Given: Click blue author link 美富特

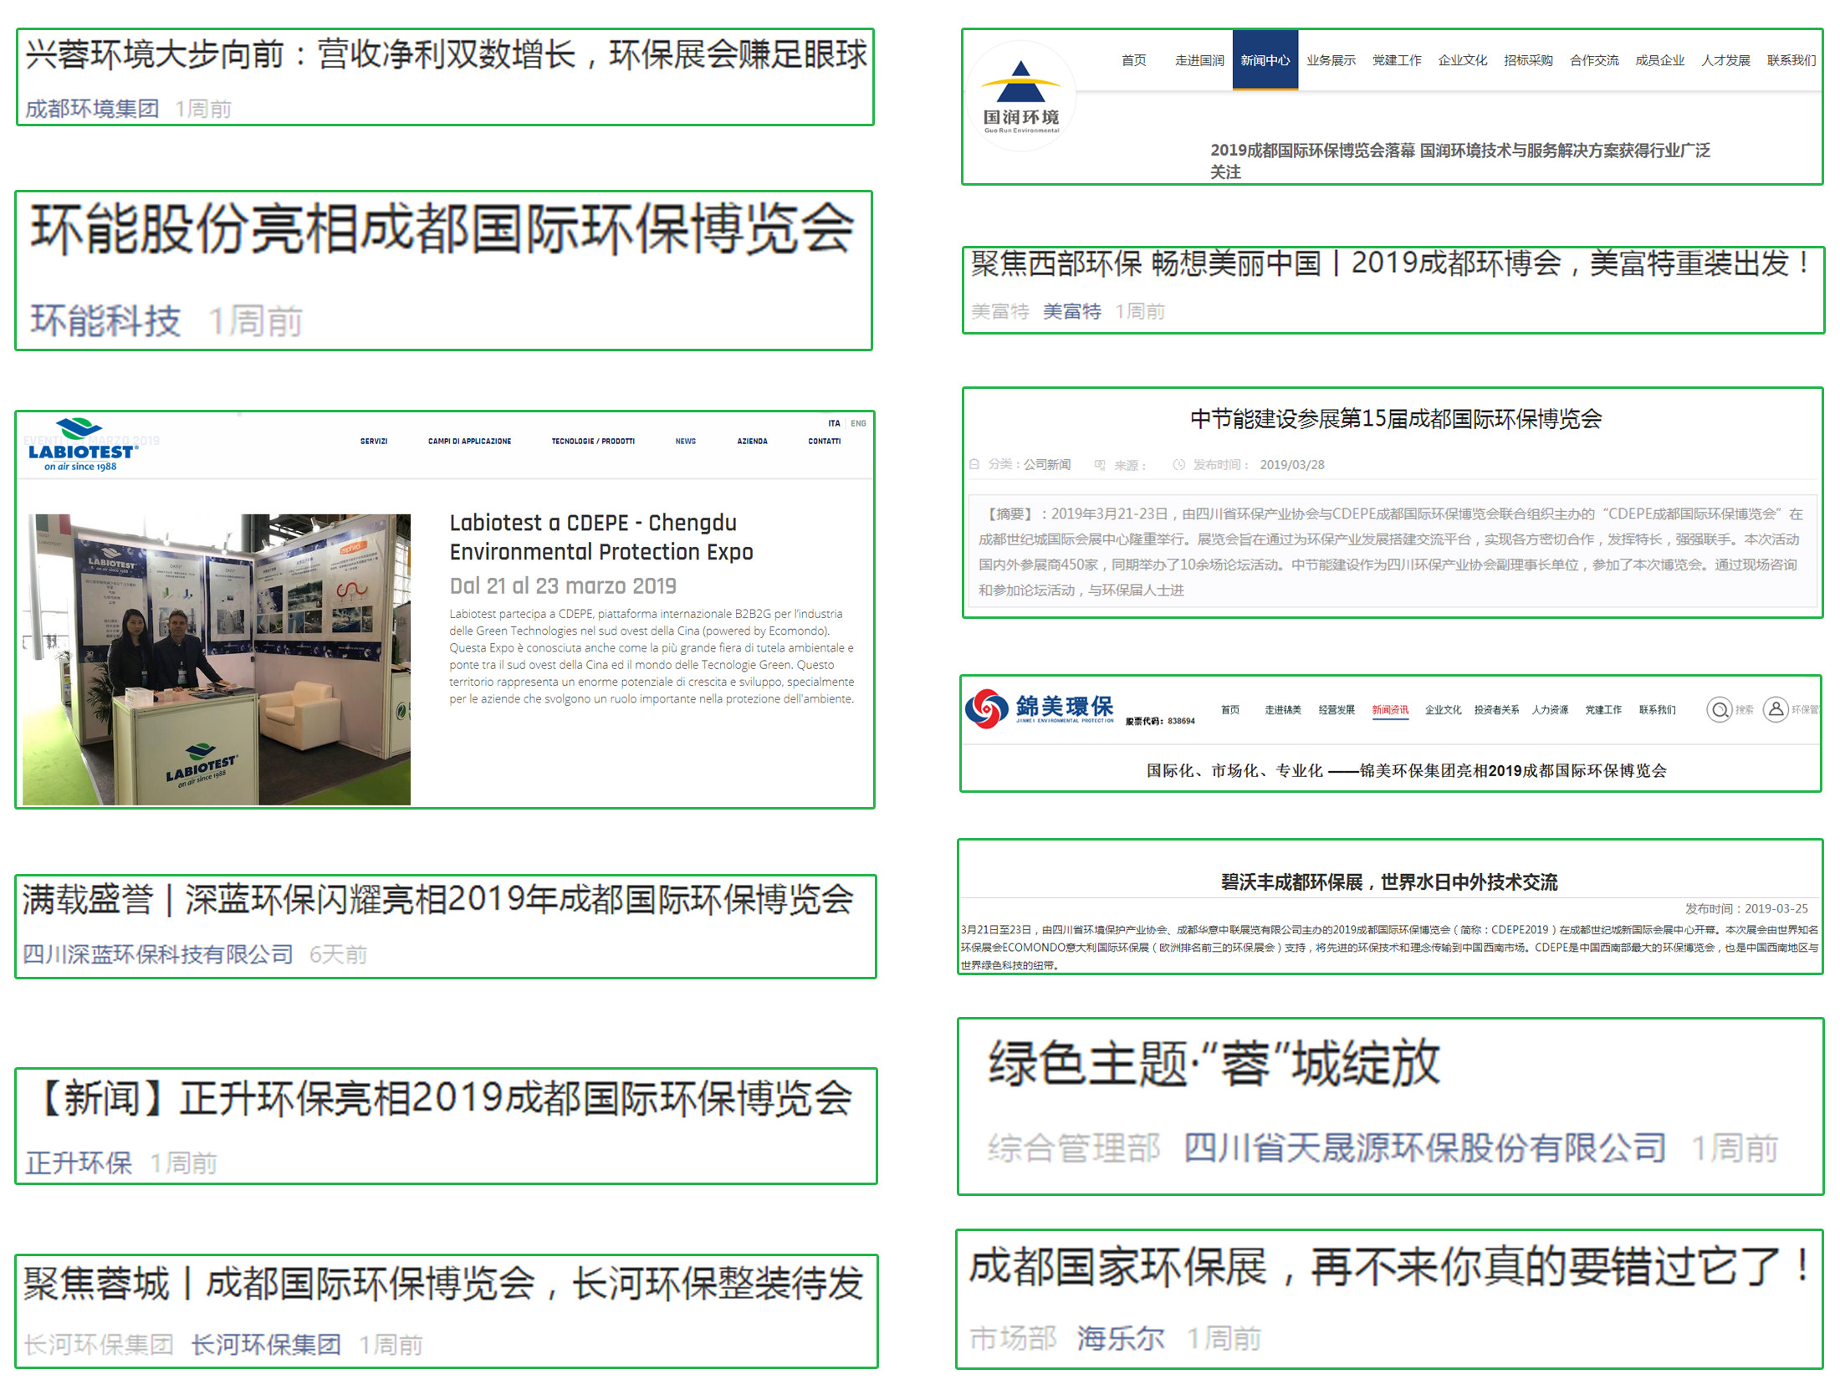Looking at the screenshot, I should (x=1072, y=311).
